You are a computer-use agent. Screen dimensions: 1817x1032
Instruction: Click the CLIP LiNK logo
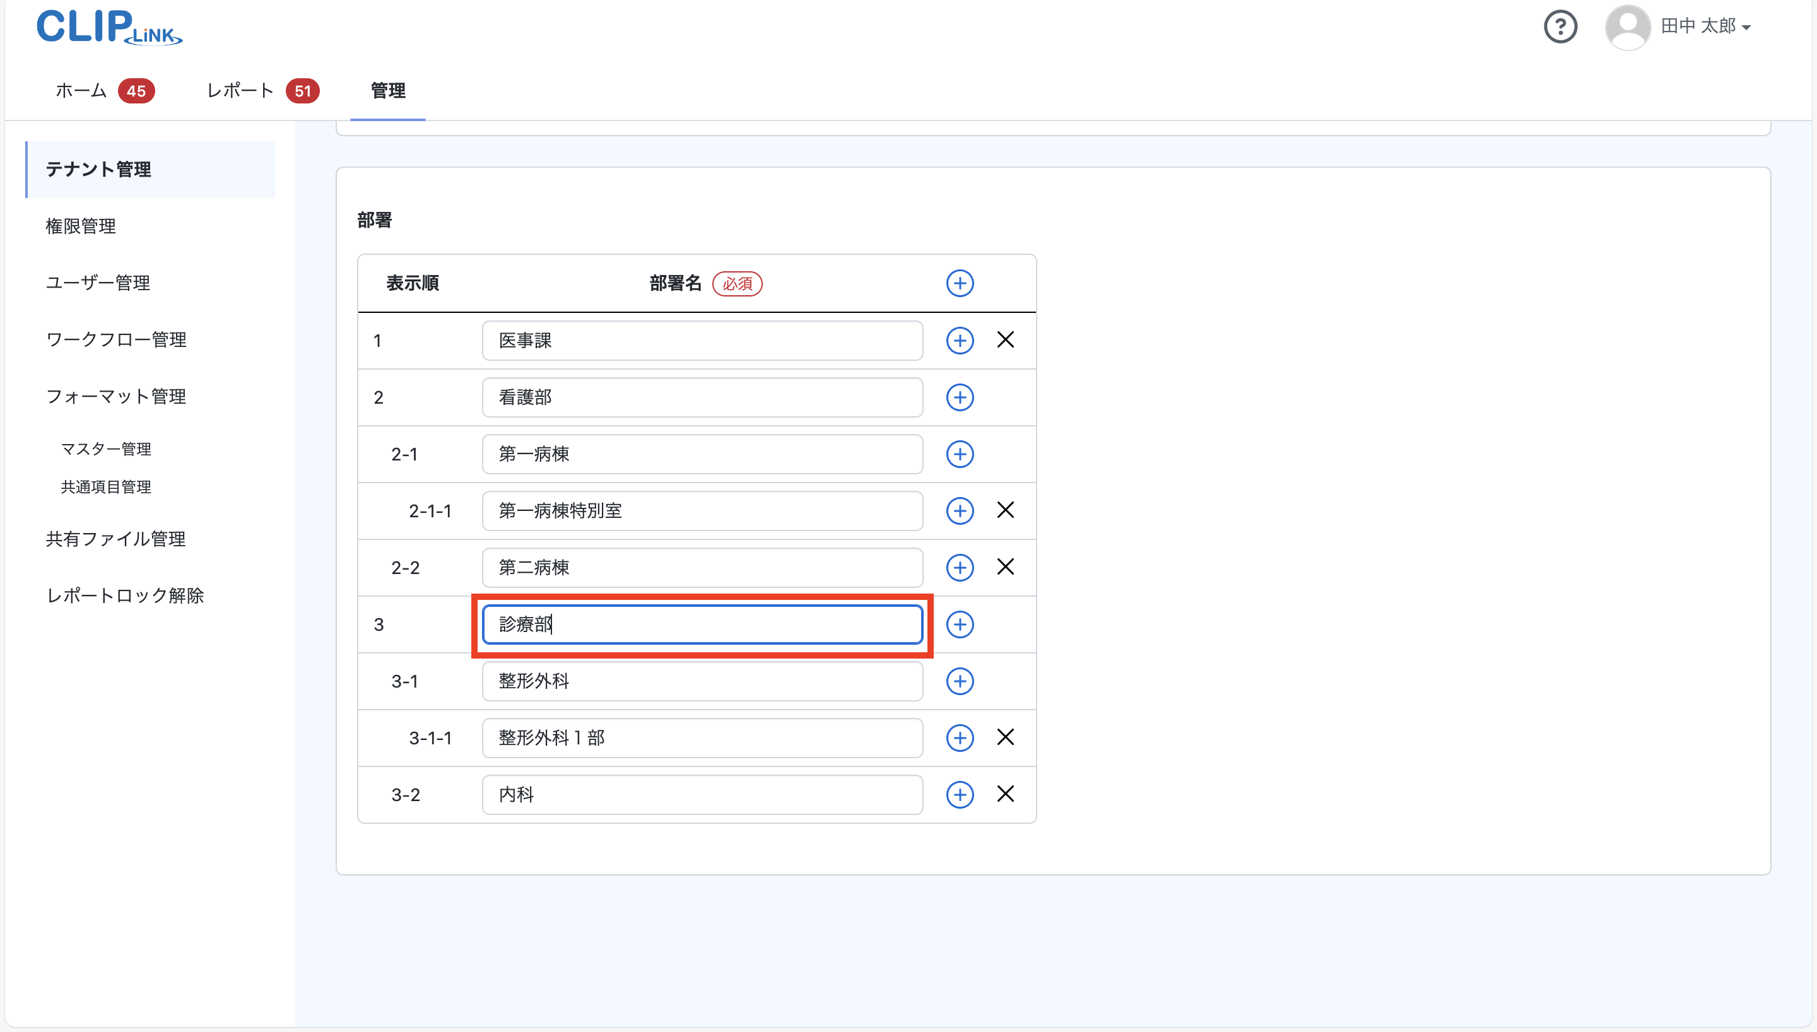(109, 27)
